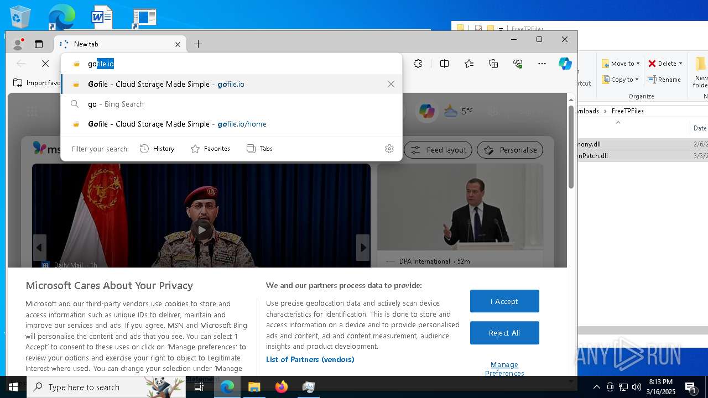
Task: Click the Personalise button
Action: tap(510, 150)
